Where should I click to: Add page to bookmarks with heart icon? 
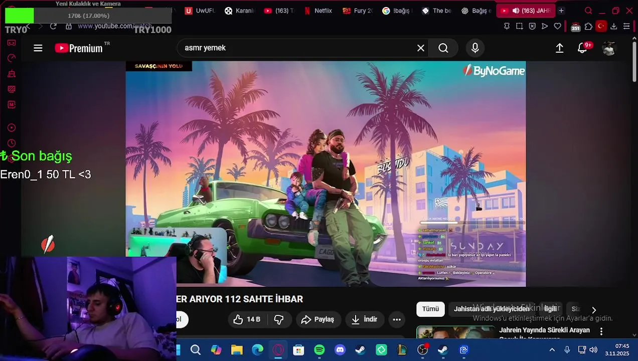coord(557,26)
